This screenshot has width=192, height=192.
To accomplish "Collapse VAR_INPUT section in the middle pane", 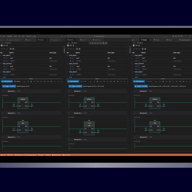I will click(68, 55).
